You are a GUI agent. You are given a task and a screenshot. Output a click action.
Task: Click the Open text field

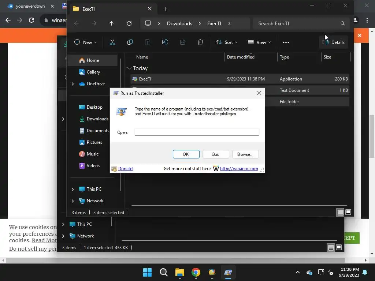pyautogui.click(x=197, y=132)
